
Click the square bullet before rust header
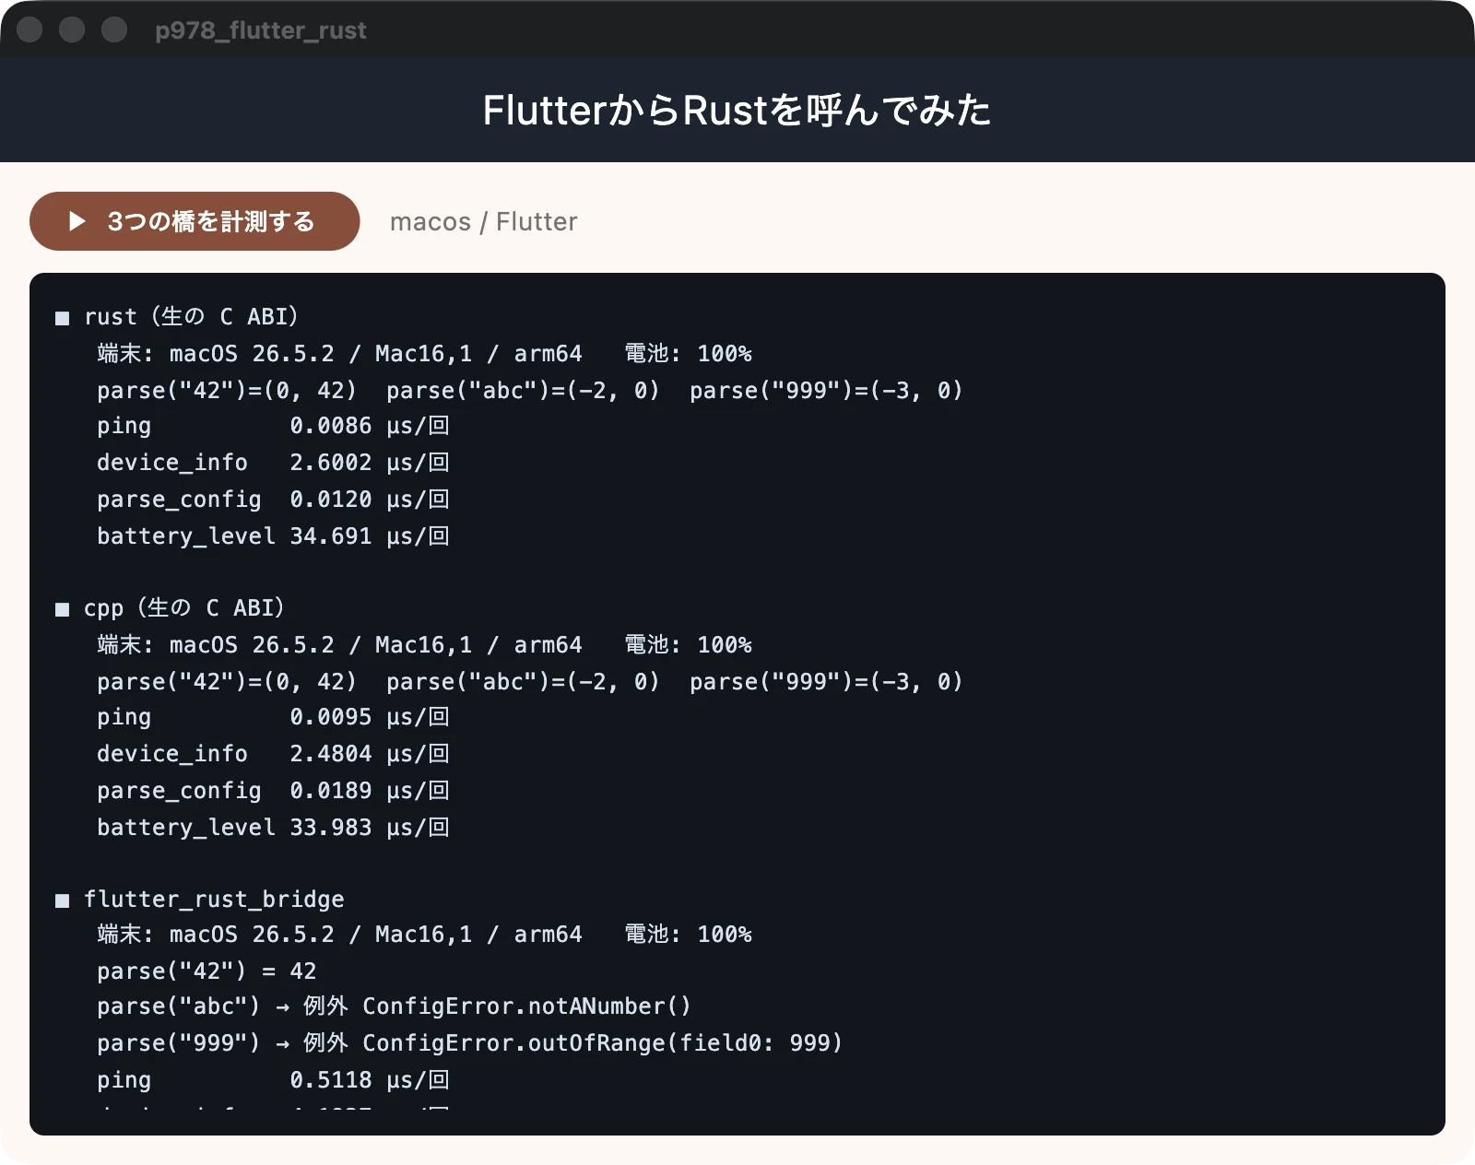pos(63,318)
